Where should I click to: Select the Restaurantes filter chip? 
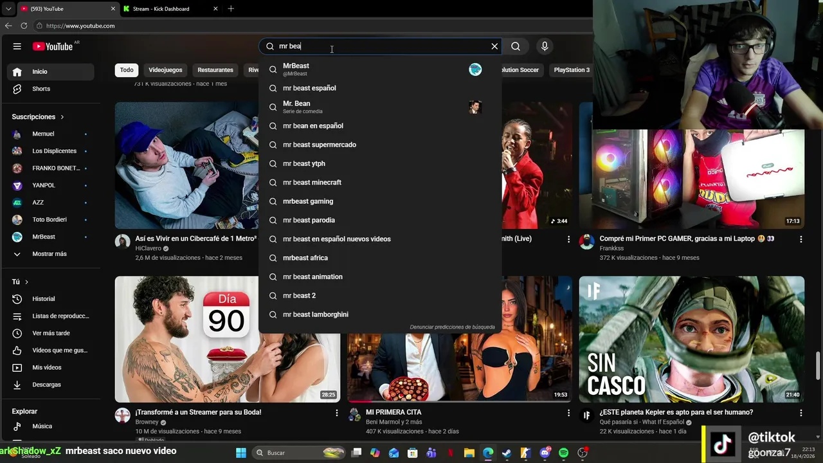(215, 70)
